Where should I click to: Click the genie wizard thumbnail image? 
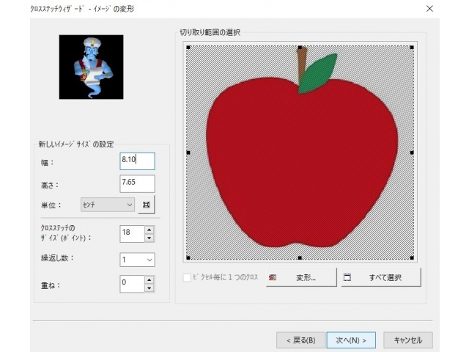[91, 67]
